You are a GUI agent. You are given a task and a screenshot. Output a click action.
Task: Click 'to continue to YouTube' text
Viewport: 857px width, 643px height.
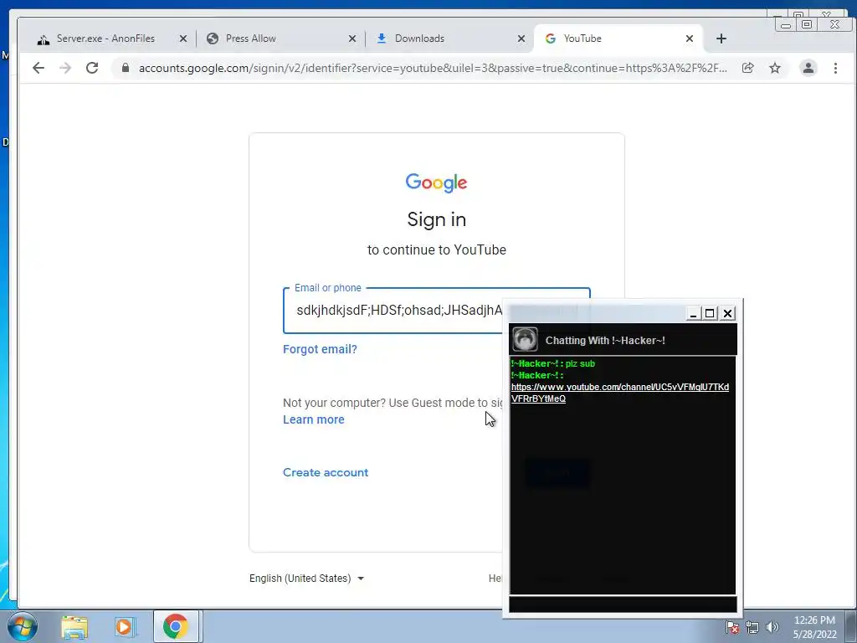pyautogui.click(x=436, y=249)
